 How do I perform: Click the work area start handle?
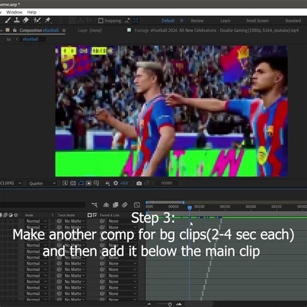tap(146, 203)
